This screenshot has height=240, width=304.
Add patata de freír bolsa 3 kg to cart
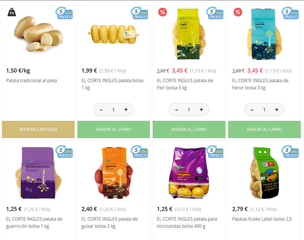(x=189, y=129)
